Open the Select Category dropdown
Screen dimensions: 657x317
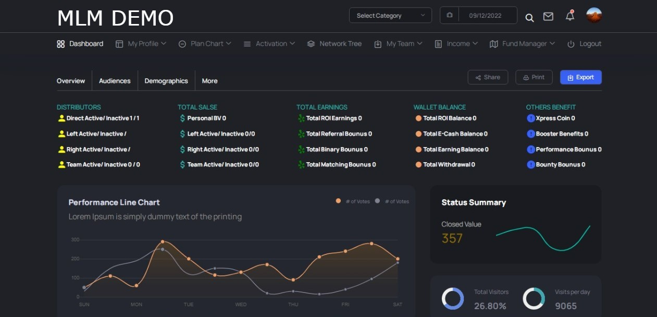(390, 16)
